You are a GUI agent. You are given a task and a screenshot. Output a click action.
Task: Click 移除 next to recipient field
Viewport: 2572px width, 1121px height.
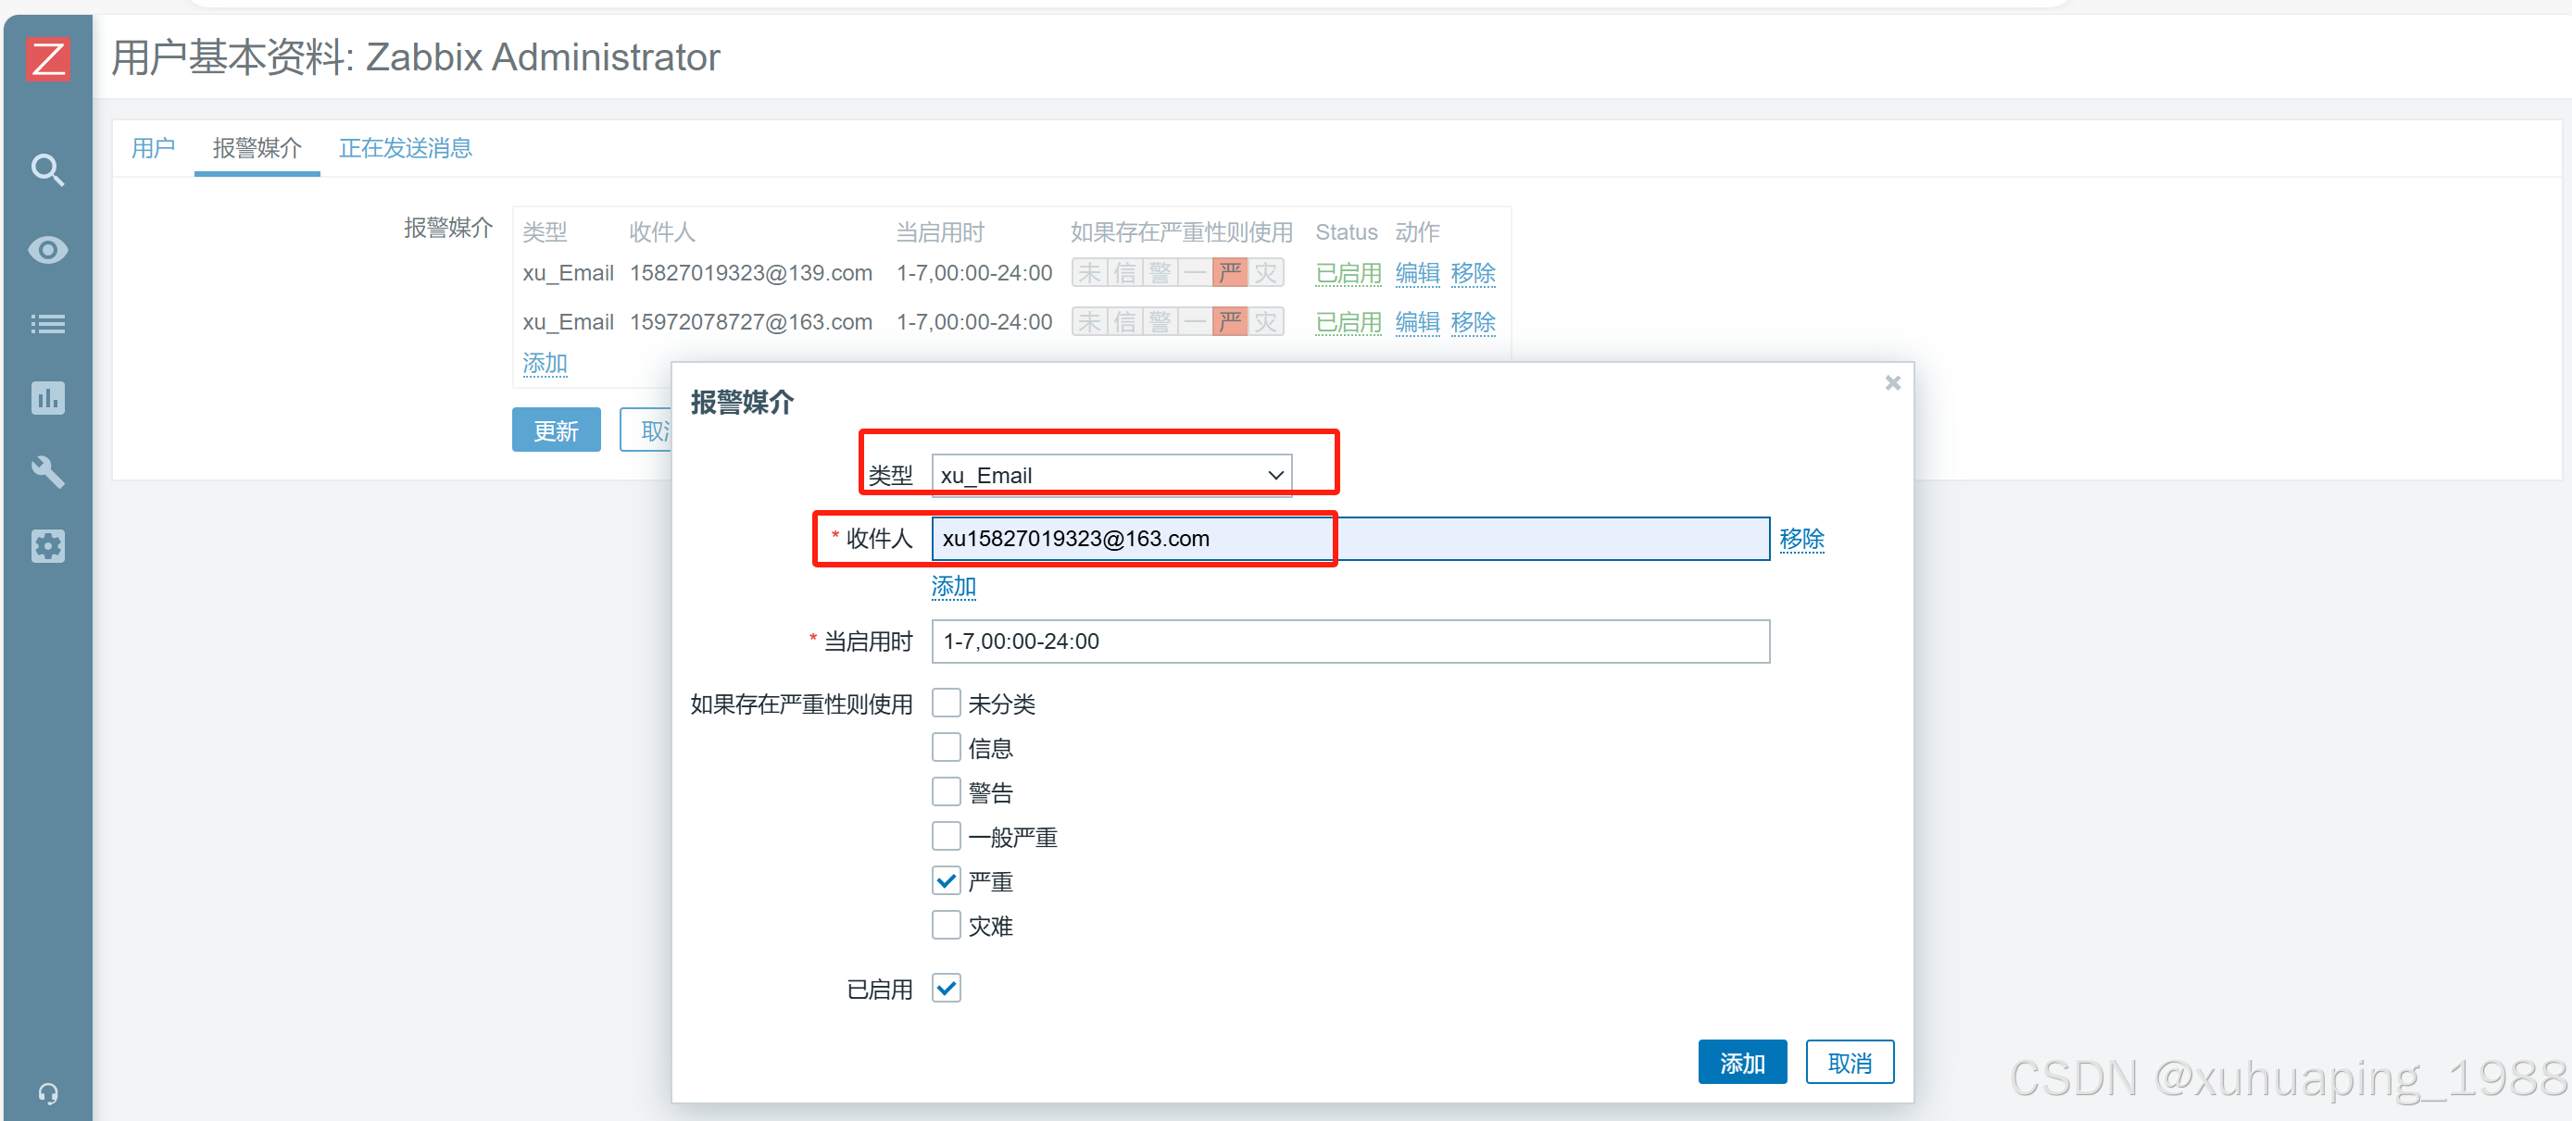click(x=1801, y=539)
